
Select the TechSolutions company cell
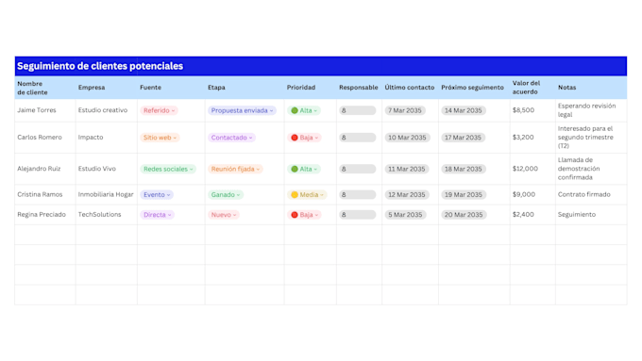tap(107, 215)
